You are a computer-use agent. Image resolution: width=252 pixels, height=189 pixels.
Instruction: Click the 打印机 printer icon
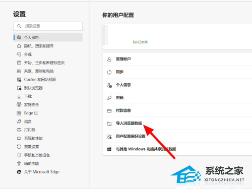click(x=19, y=130)
